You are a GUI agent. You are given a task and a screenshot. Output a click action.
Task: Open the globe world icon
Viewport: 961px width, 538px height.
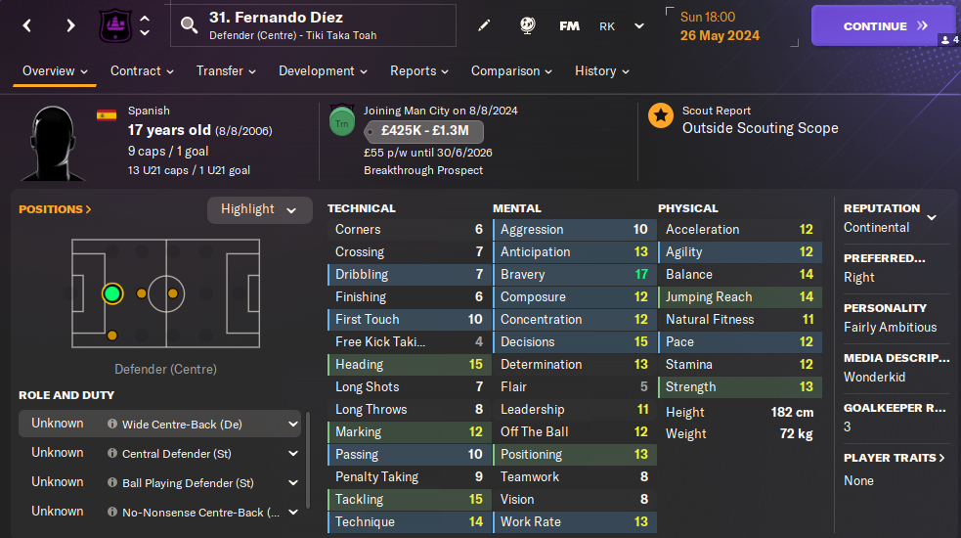pyautogui.click(x=526, y=25)
